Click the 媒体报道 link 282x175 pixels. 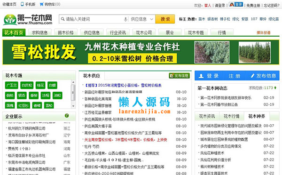click(264, 33)
